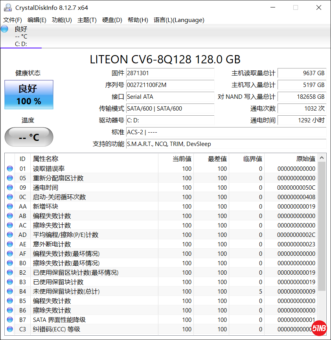Open the 语言(L)(Language) menu
This screenshot has width=331, height=340.
coord(179,20)
